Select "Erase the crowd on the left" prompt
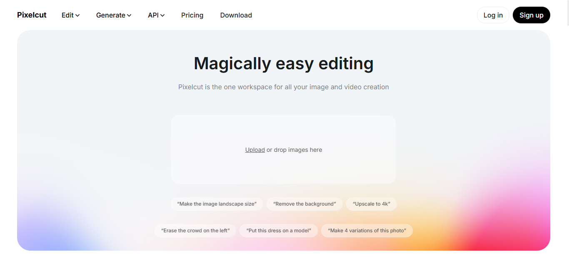The height and width of the screenshot is (264, 569). (x=195, y=231)
